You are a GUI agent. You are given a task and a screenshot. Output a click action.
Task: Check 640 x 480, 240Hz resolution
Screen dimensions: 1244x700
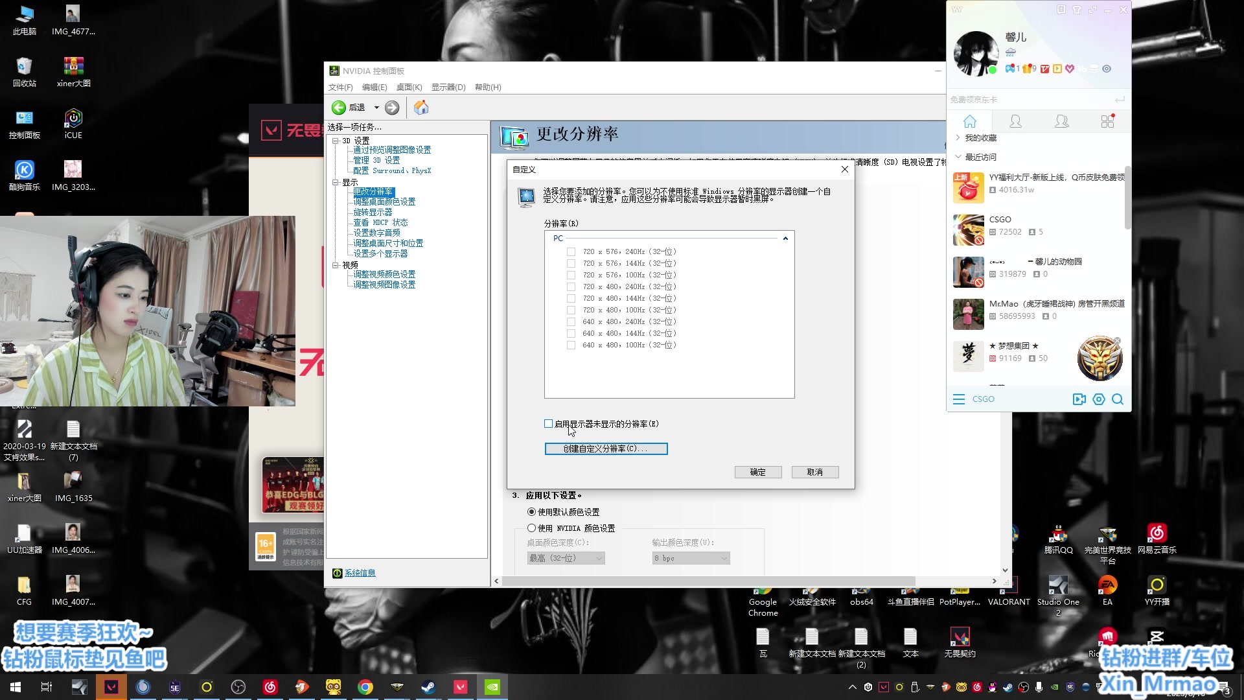(571, 321)
